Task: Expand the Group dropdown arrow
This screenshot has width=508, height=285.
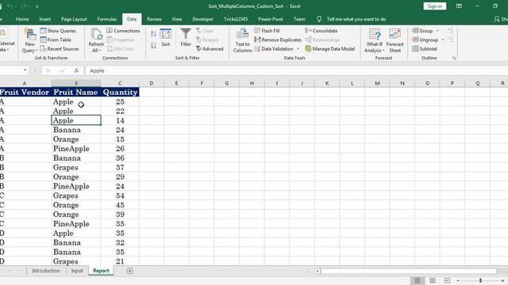Action: point(437,31)
